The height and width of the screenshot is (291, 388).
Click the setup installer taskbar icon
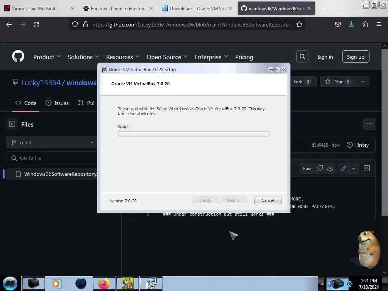pyautogui.click(x=152, y=283)
